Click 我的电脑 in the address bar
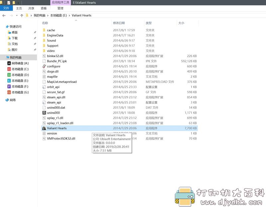The width and height of the screenshot is (266, 207). coord(40,15)
